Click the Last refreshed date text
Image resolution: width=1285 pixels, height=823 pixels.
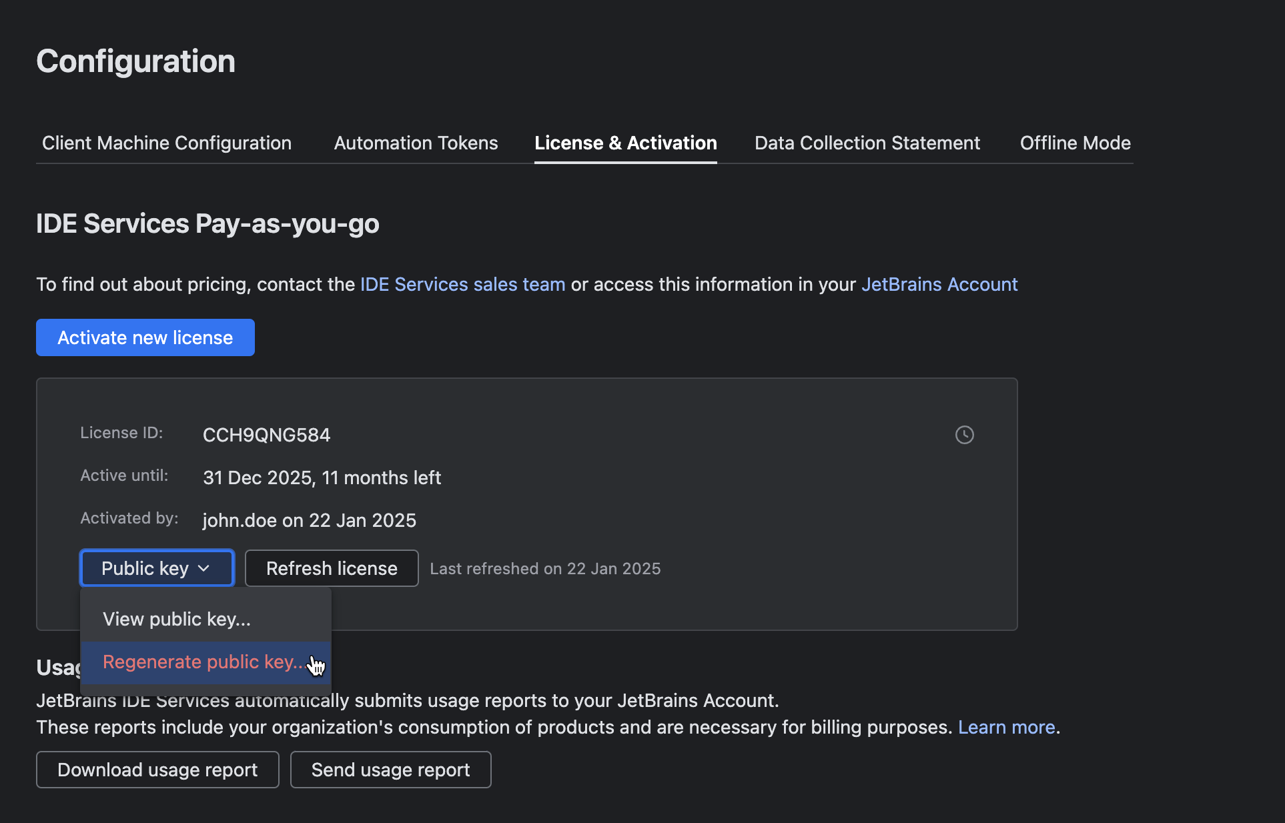pos(545,568)
